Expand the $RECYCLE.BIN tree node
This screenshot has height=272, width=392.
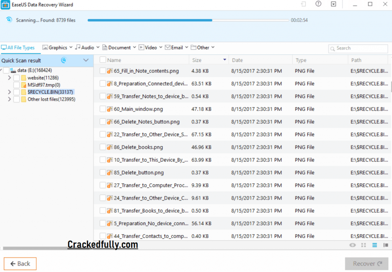9,92
